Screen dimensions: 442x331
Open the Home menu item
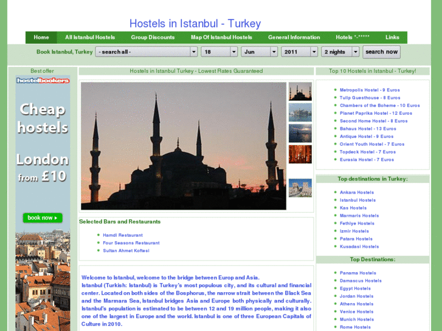tap(41, 38)
